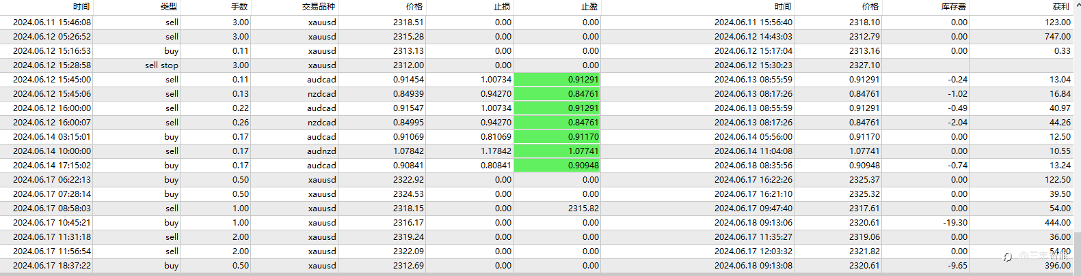Click close price 2318.10
This screenshot has height=276, width=1081.
(x=865, y=22)
